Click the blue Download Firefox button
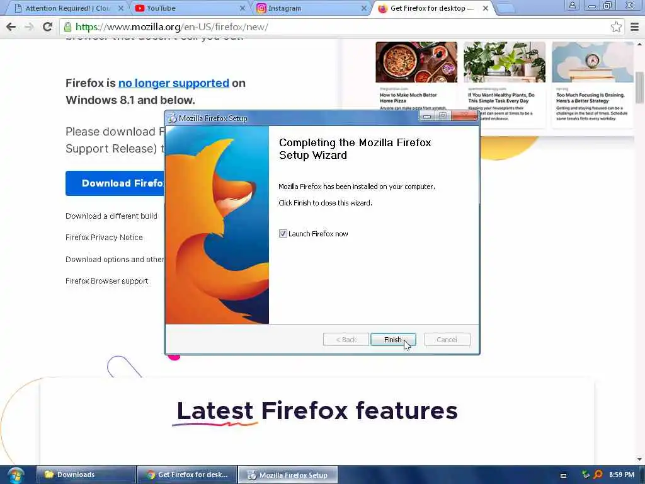This screenshot has width=645, height=484. (115, 183)
